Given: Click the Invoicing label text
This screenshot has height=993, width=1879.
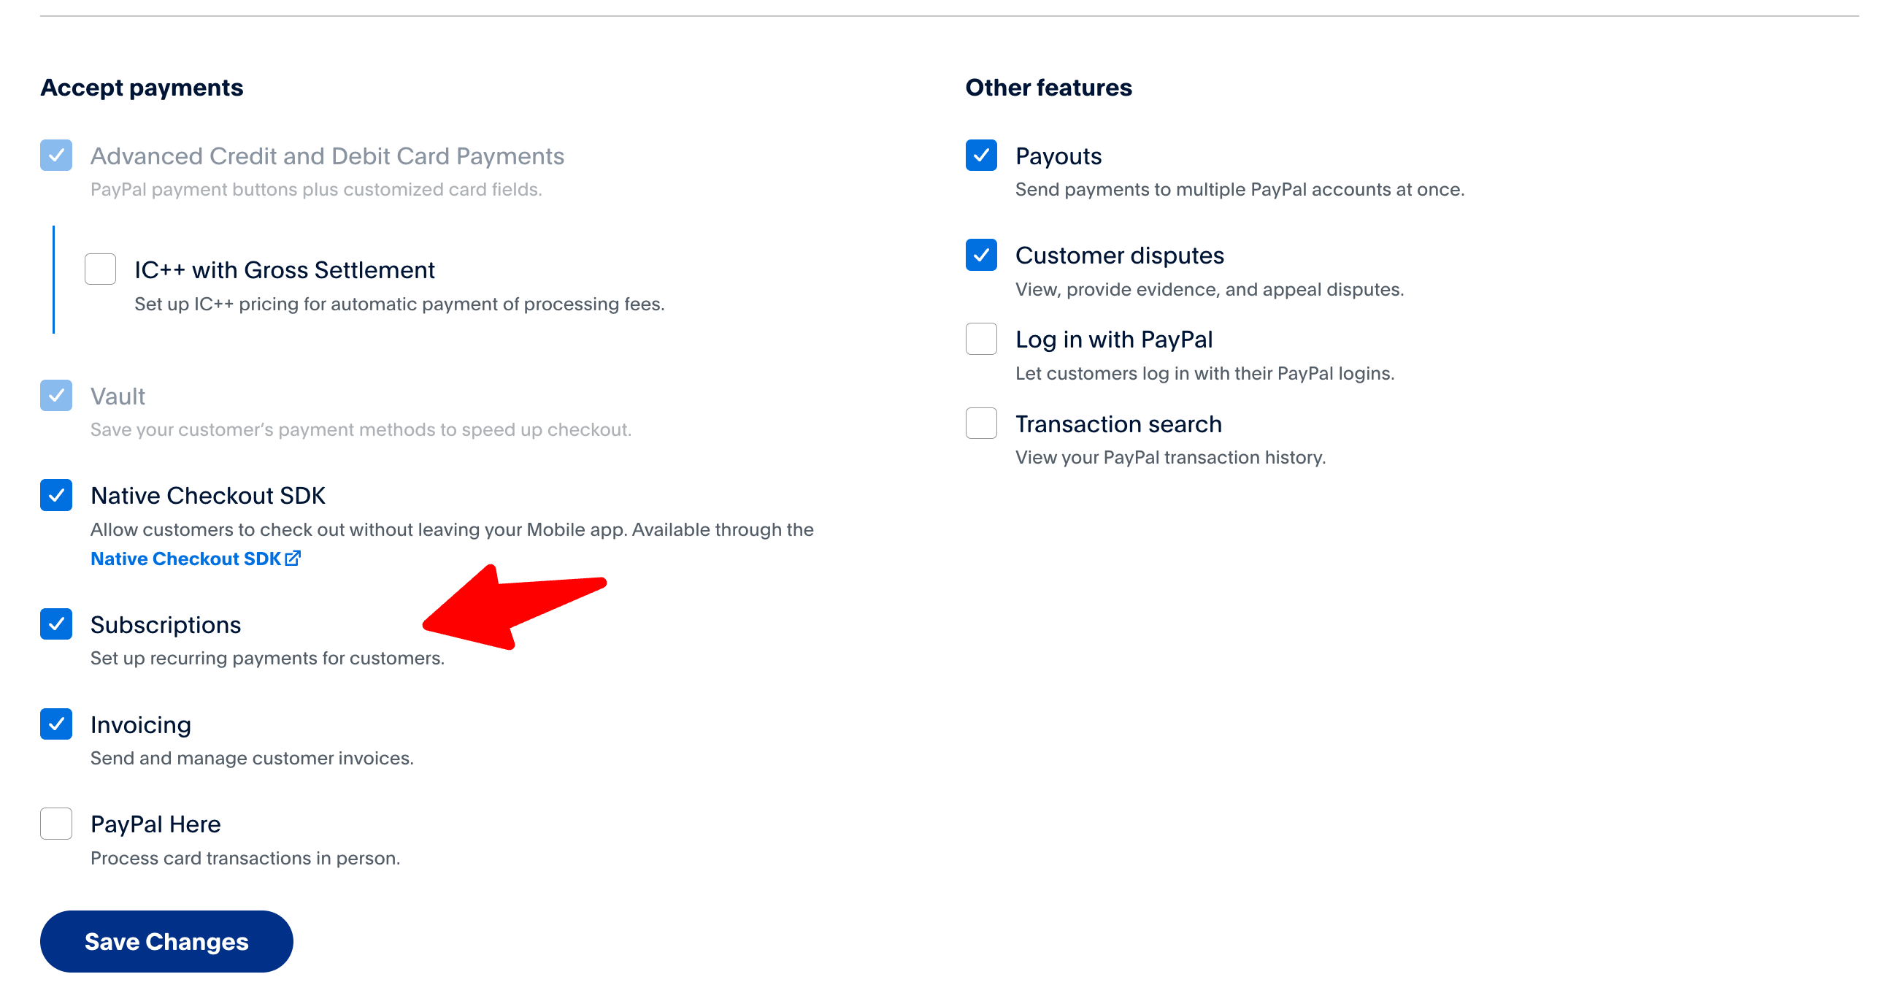Looking at the screenshot, I should tap(141, 725).
